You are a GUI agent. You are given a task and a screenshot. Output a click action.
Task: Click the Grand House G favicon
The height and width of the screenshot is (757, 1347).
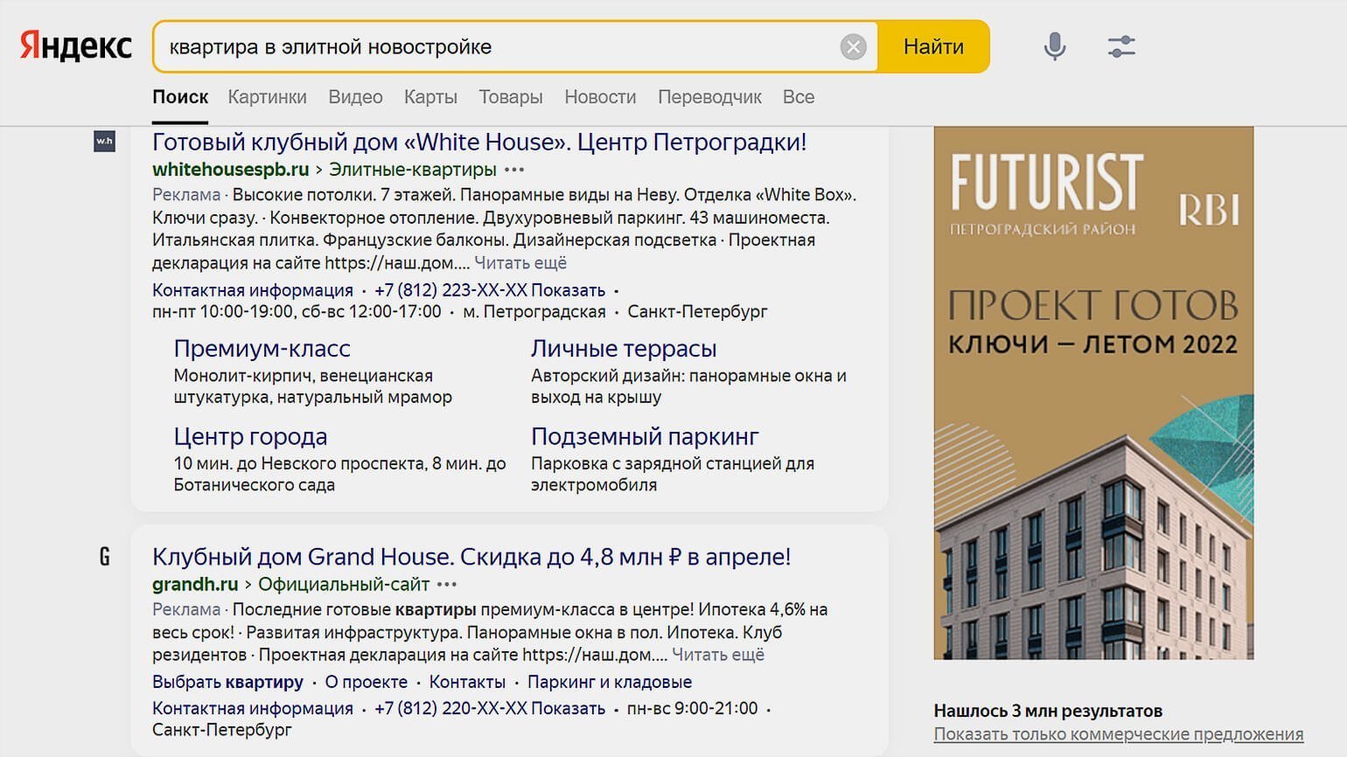(x=104, y=557)
